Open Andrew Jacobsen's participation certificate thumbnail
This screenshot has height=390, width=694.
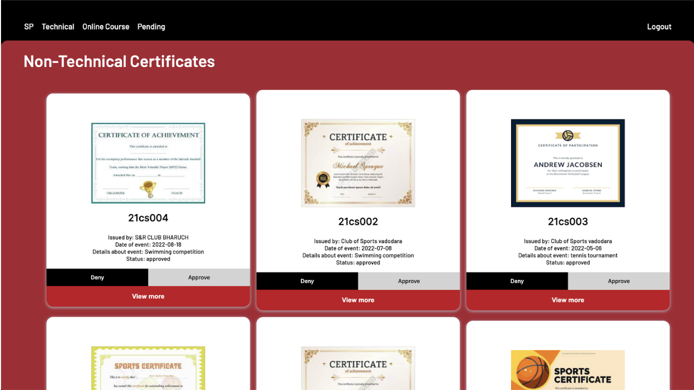click(567, 163)
